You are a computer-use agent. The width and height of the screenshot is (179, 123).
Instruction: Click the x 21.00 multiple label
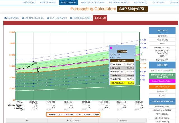pyautogui.click(x=143, y=44)
